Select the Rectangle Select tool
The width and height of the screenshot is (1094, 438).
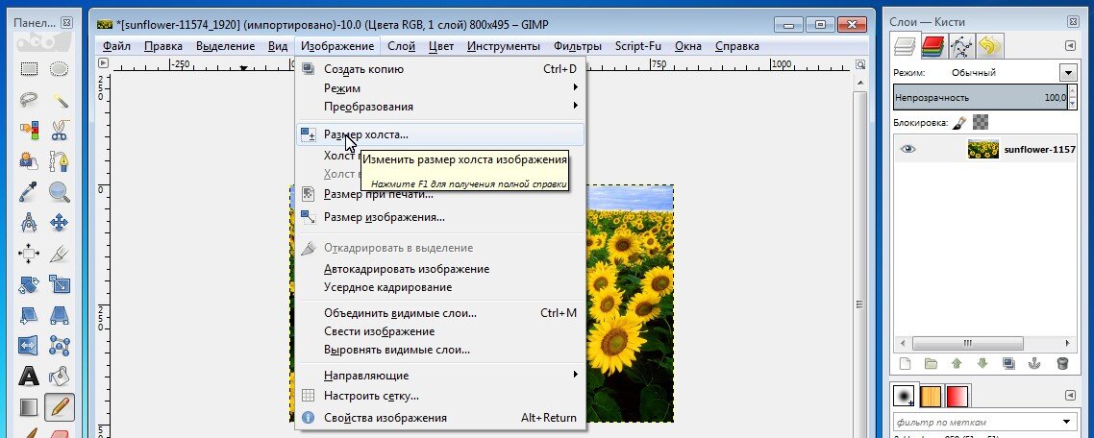click(x=29, y=69)
